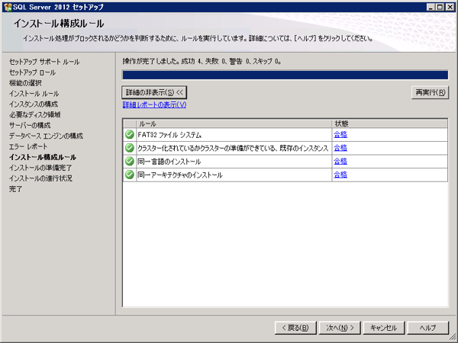Click the 操作が完了しました status summary text
This screenshot has height=343, width=458.
point(202,61)
